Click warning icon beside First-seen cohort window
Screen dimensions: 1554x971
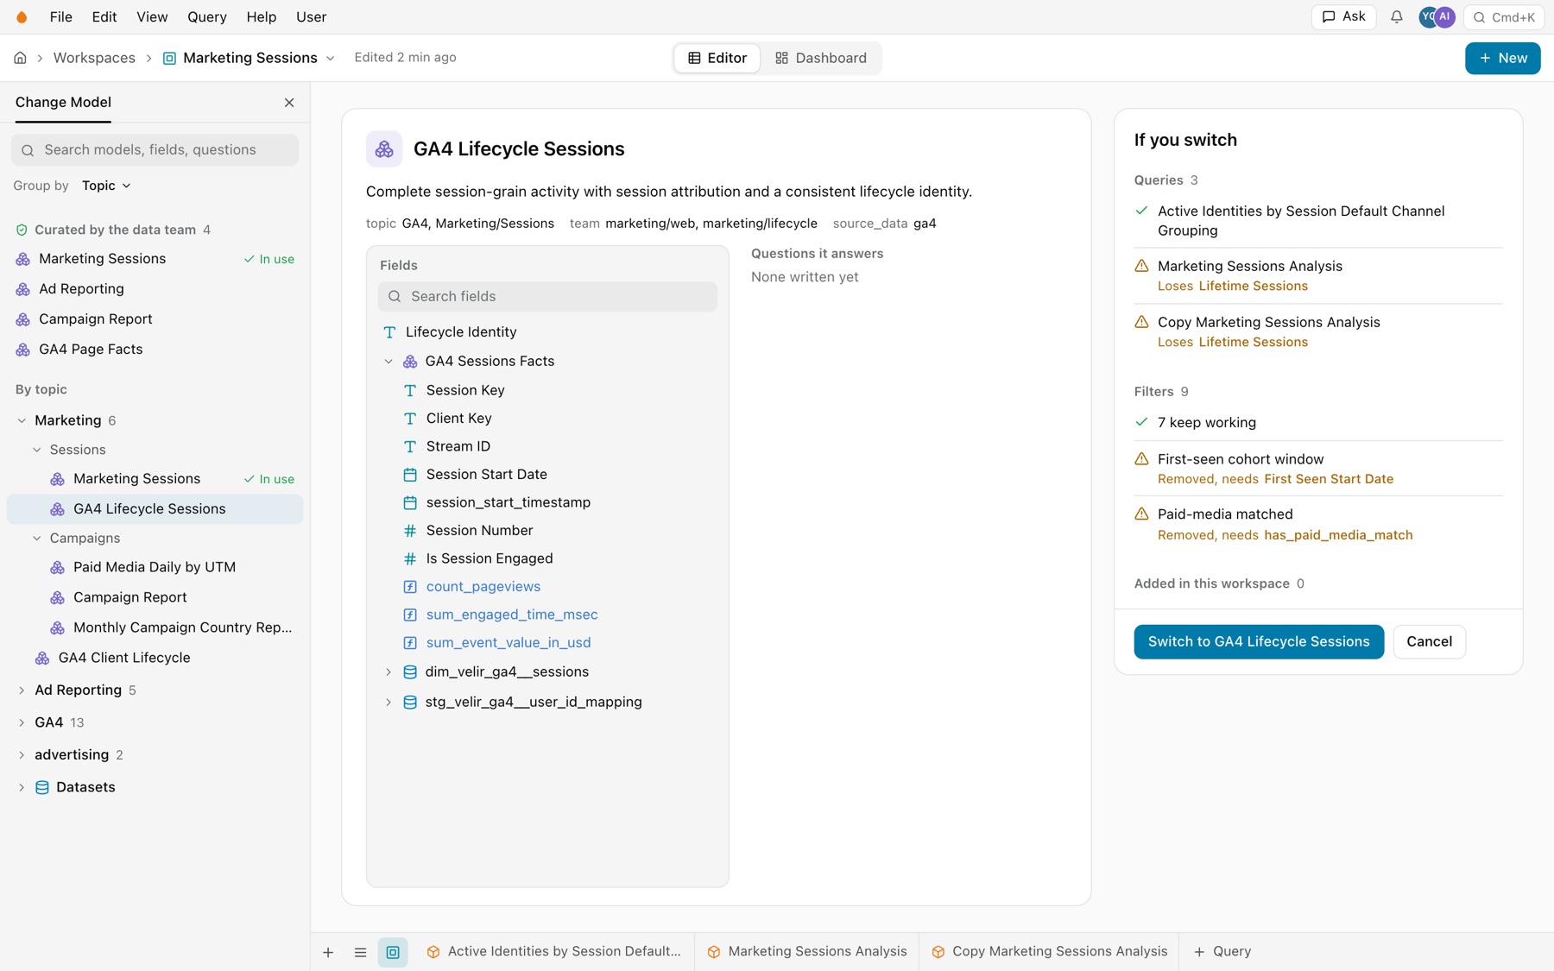[x=1141, y=458]
